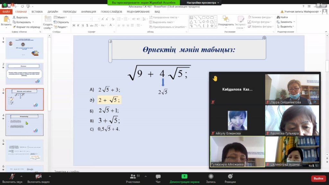Expand the Настройки просмотра dropdown
This screenshot has width=329, height=185.
[x=203, y=3]
